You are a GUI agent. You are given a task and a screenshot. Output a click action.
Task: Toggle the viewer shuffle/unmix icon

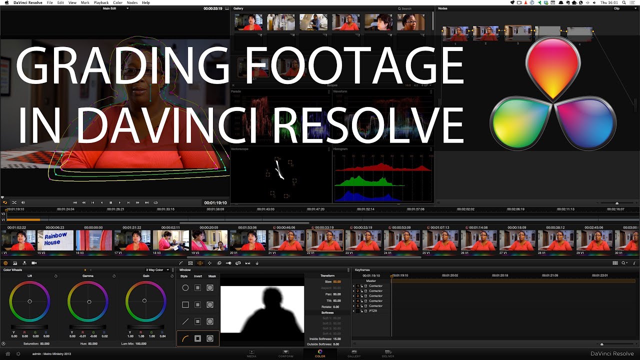point(14,202)
